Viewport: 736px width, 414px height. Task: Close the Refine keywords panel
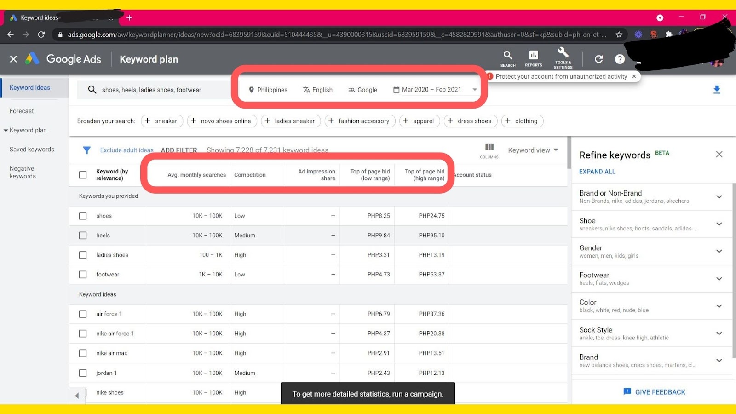coord(719,155)
